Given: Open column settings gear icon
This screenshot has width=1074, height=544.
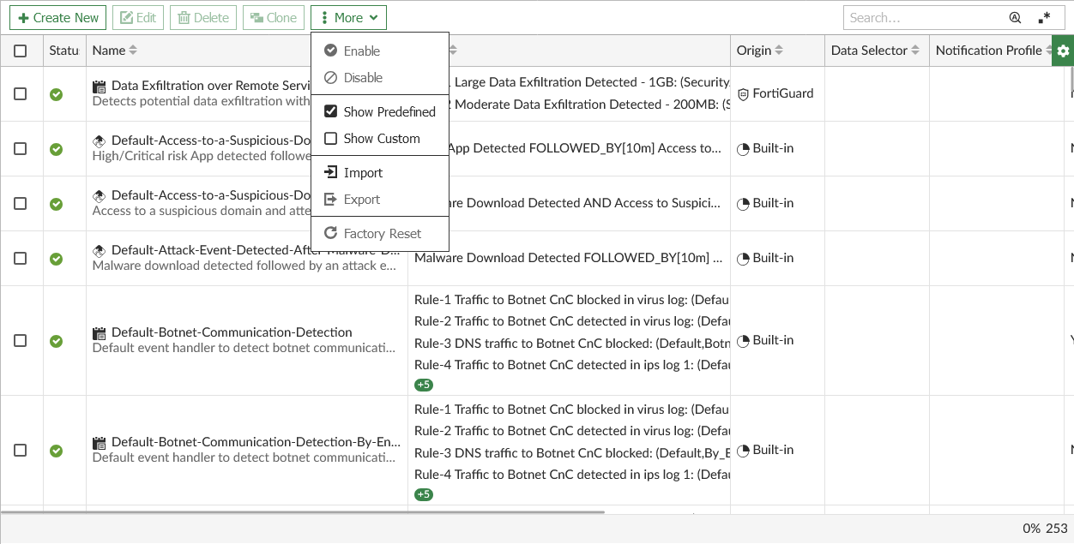Looking at the screenshot, I should (x=1063, y=51).
